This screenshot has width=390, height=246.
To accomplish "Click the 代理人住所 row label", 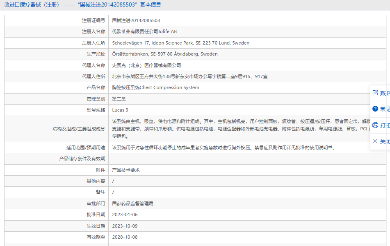I will [94, 76].
